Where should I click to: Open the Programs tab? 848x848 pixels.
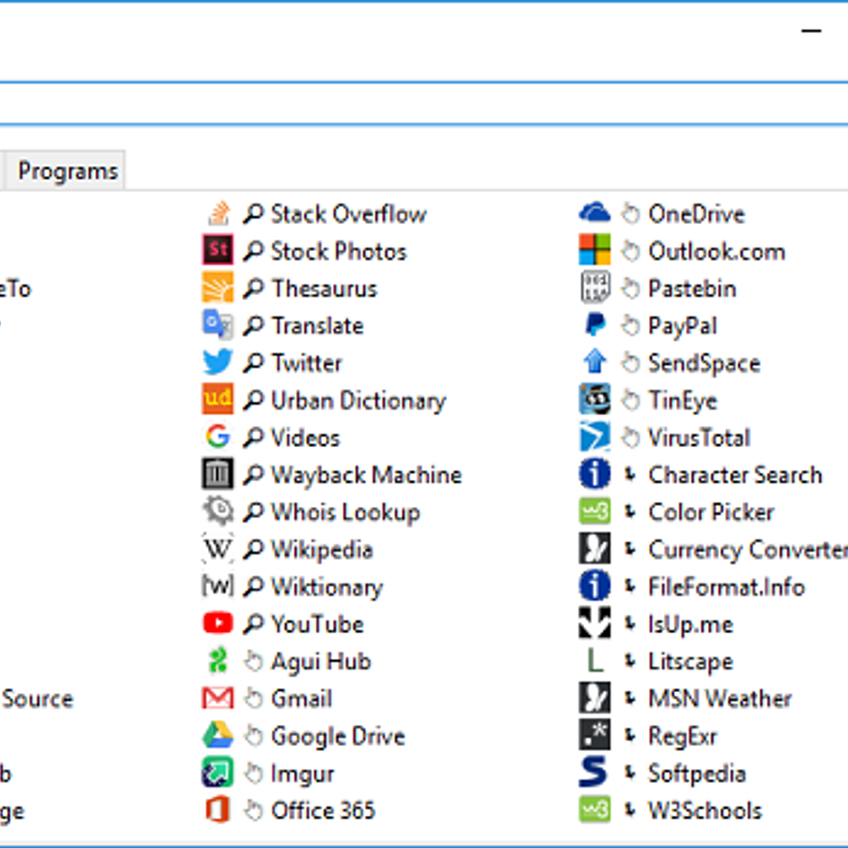click(x=66, y=171)
